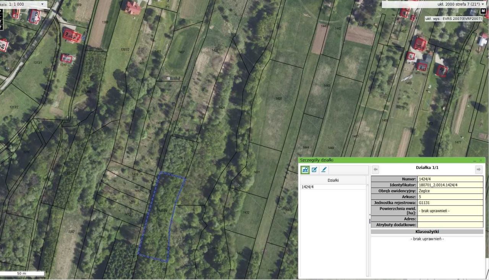Viewport: 489px width, 280px height.
Task: Open the question mark help button
Action: click(2, 27)
